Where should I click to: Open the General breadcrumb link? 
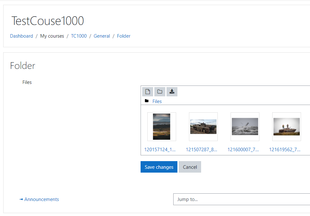coord(102,36)
